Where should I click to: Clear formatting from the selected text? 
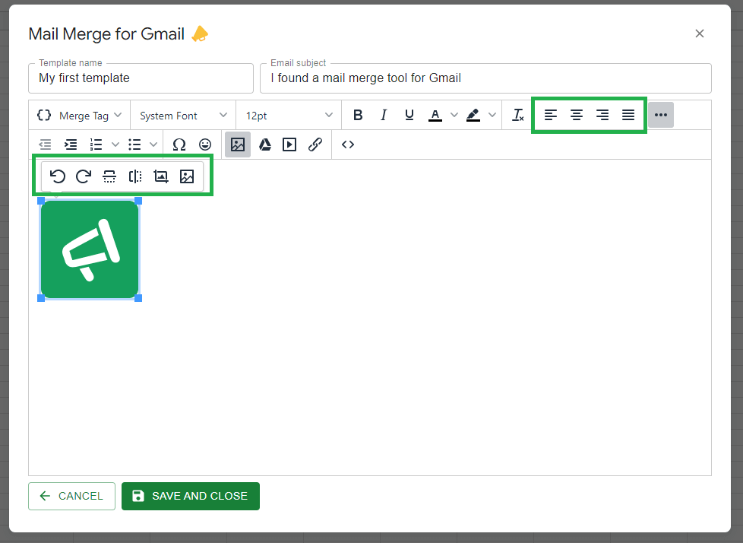(518, 115)
